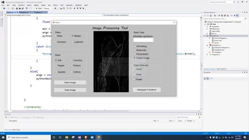Select the Speckle noise radio button
The height and width of the screenshot is (140, 249).
pyautogui.click(x=56, y=72)
